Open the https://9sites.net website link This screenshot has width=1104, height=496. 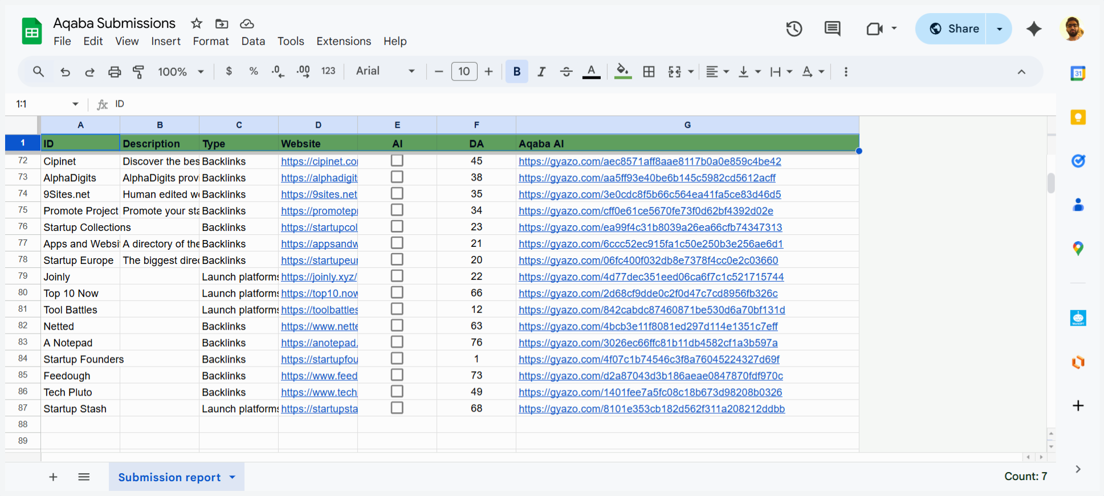click(319, 194)
